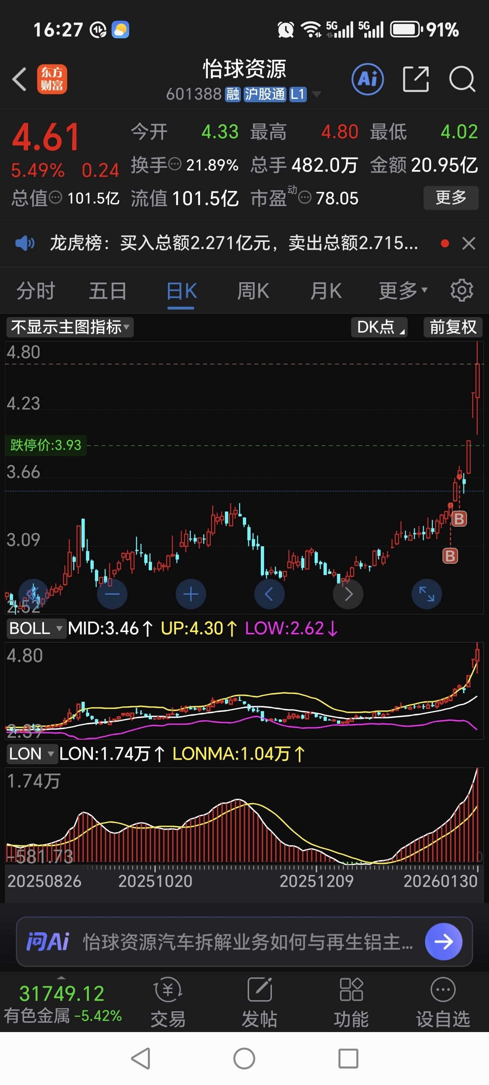489x1085 pixels.
Task: Select the 日K tab
Action: (181, 291)
